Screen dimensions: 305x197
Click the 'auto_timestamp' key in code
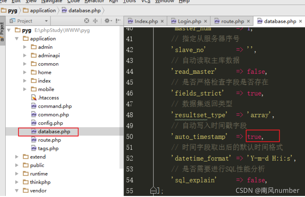tap(199, 136)
